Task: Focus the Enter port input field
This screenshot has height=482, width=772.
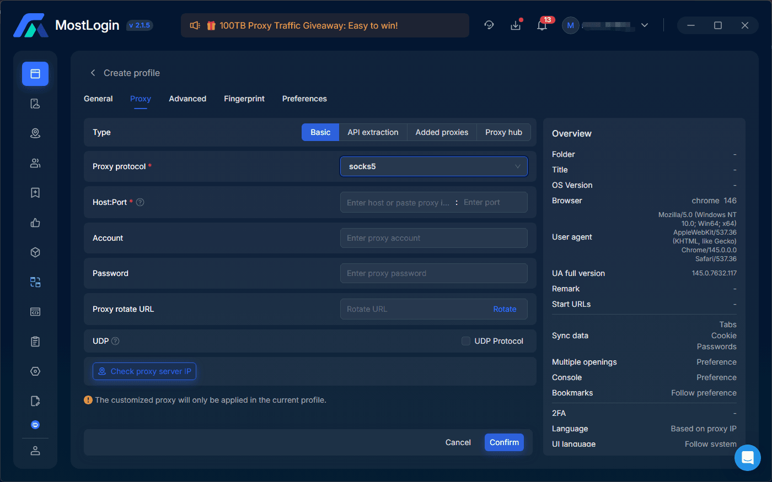Action: point(493,202)
